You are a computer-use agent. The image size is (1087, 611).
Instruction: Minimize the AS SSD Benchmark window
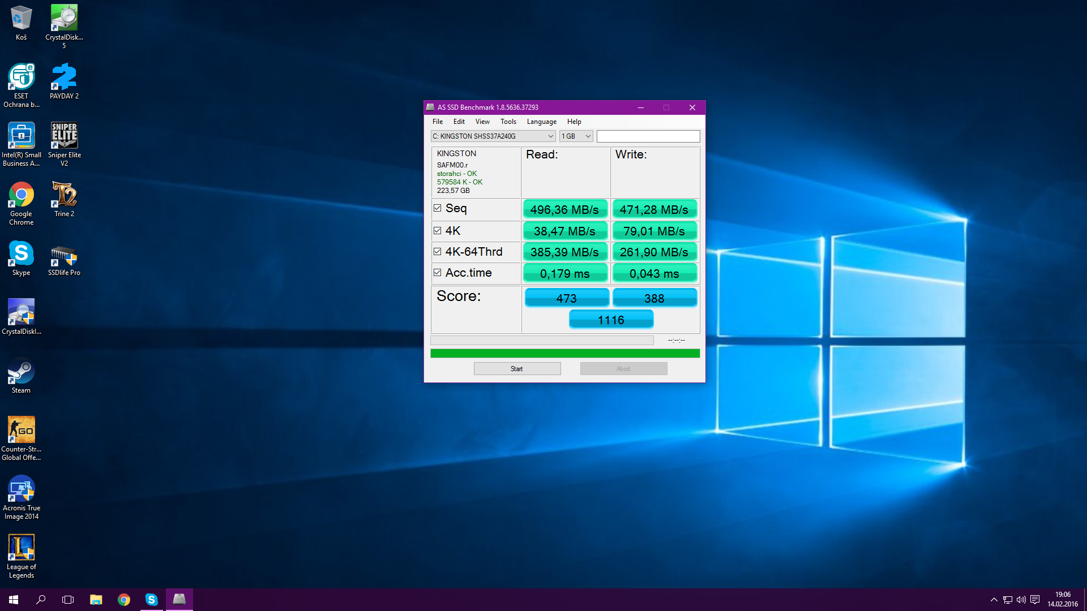[x=641, y=107]
